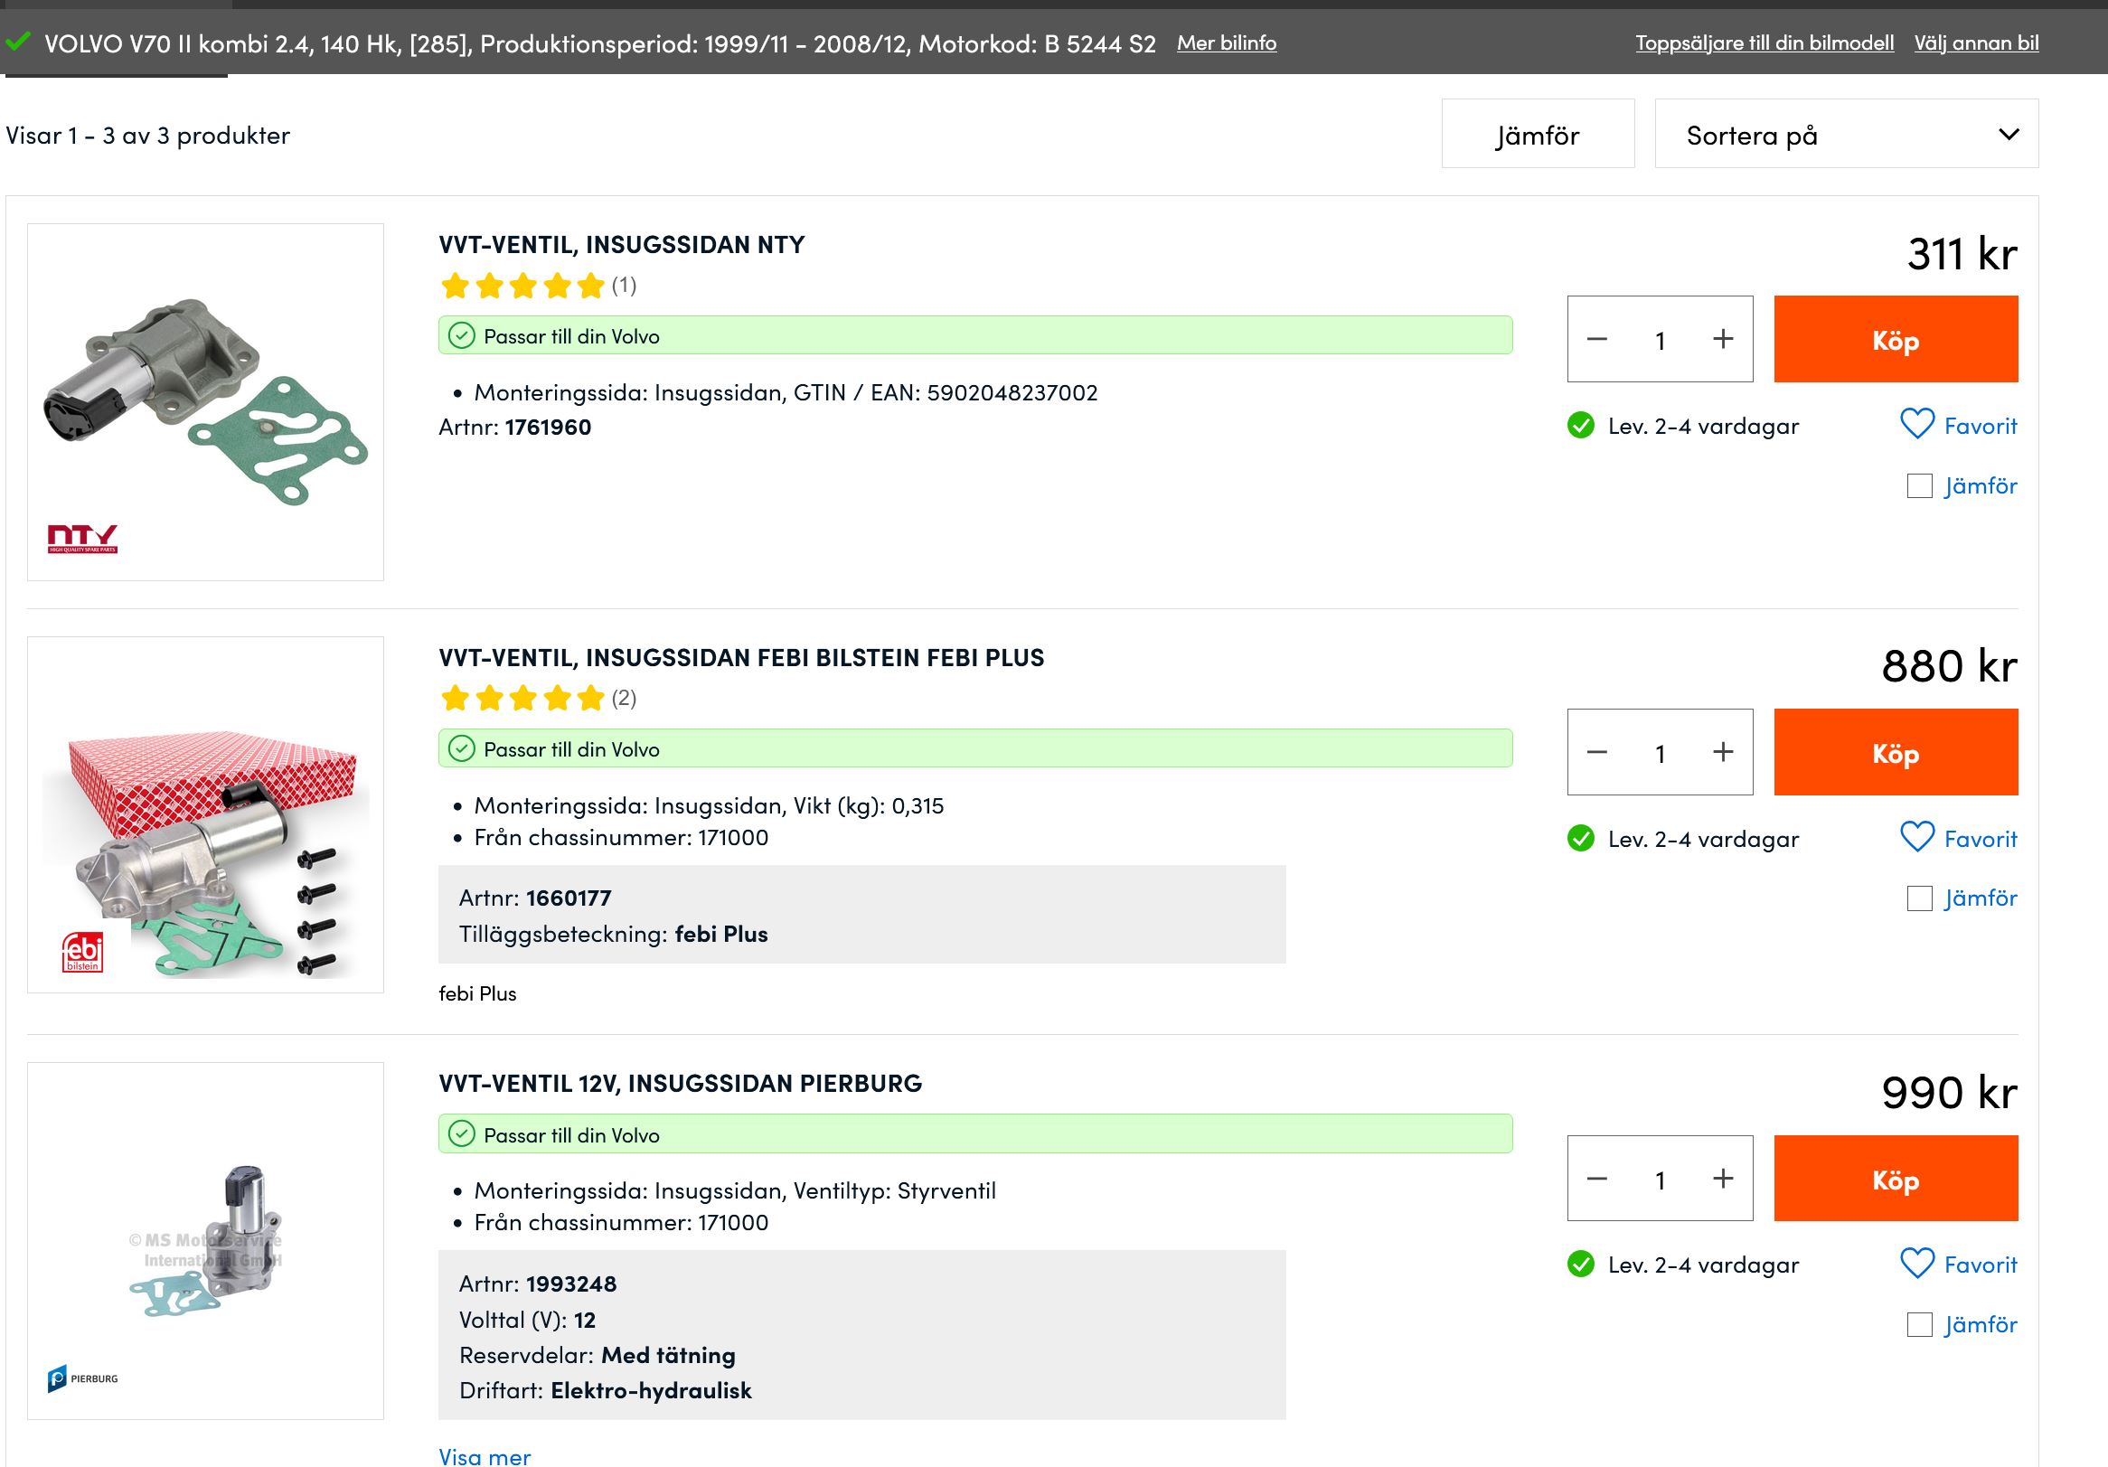2108x1467 pixels.
Task: Enable Jämför checkbox for Pierburg valve
Action: tap(1919, 1324)
